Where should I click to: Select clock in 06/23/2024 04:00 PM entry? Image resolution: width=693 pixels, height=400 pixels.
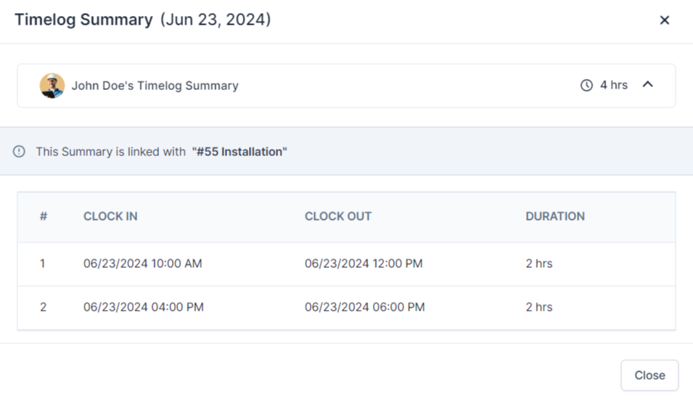click(x=144, y=307)
